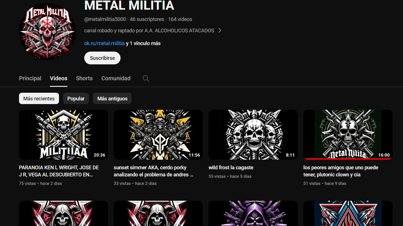The height and width of the screenshot is (226, 403).
Task: Click the channel description text 'canal robado y raptado'
Action: click(149, 30)
